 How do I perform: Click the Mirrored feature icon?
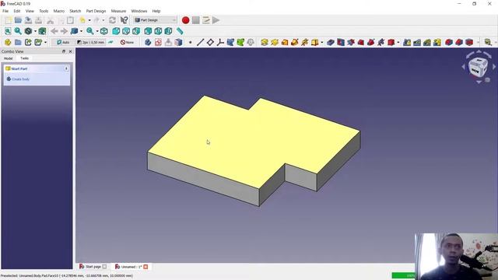point(407,42)
